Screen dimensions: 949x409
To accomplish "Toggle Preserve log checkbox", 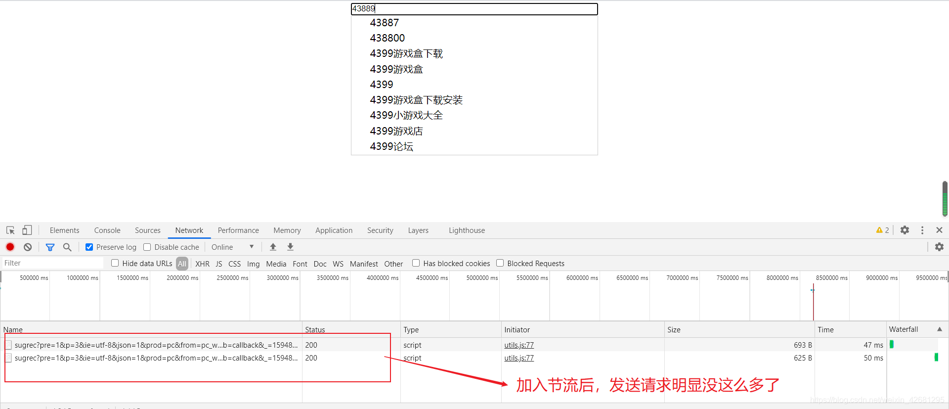I will (x=89, y=247).
